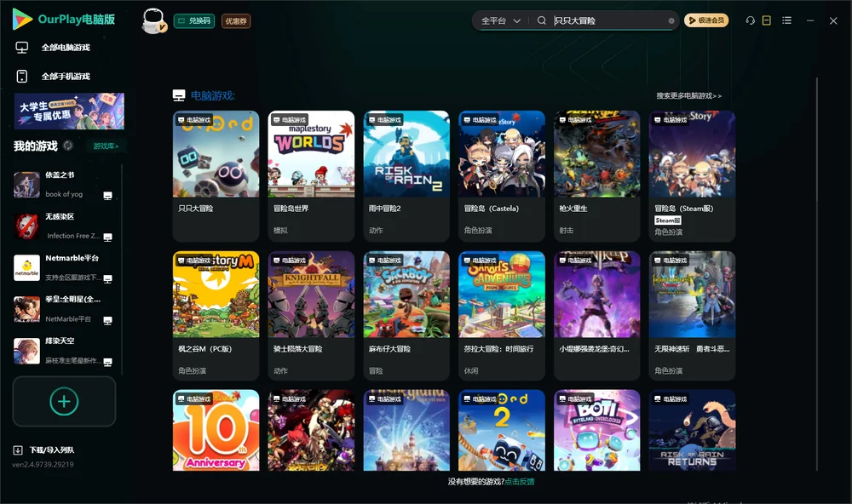Open the 骑士殒落大冒险 game card
This screenshot has width=852, height=504.
click(311, 316)
